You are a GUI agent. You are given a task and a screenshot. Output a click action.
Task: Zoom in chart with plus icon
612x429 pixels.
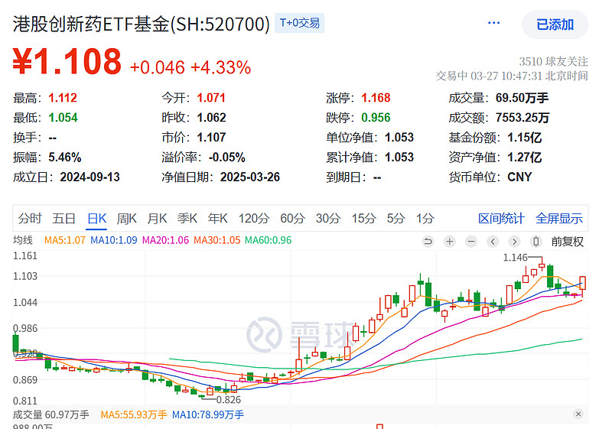450,242
